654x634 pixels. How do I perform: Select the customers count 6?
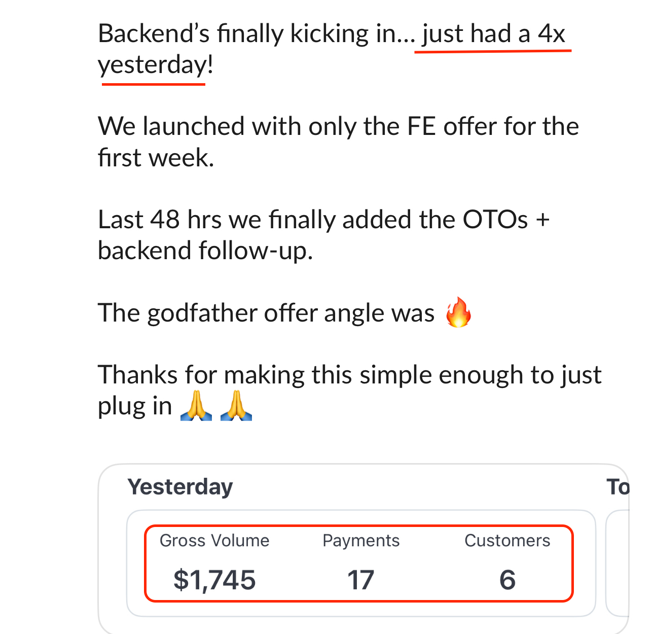click(507, 580)
